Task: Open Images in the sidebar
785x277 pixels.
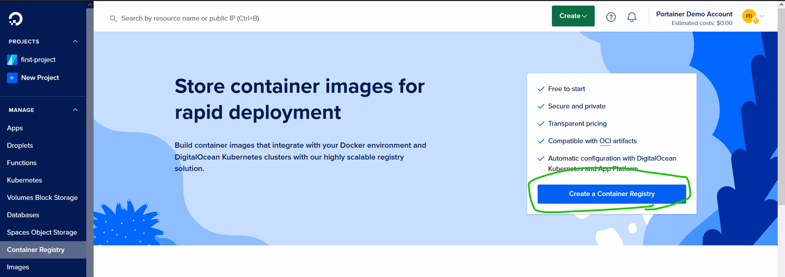Action: (18, 267)
